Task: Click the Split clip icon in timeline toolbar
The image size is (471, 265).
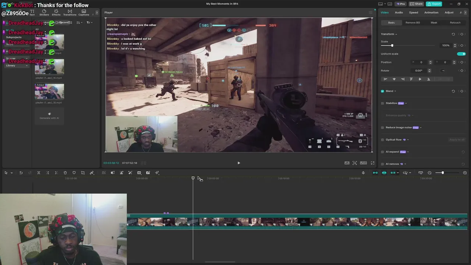Action: 39,173
